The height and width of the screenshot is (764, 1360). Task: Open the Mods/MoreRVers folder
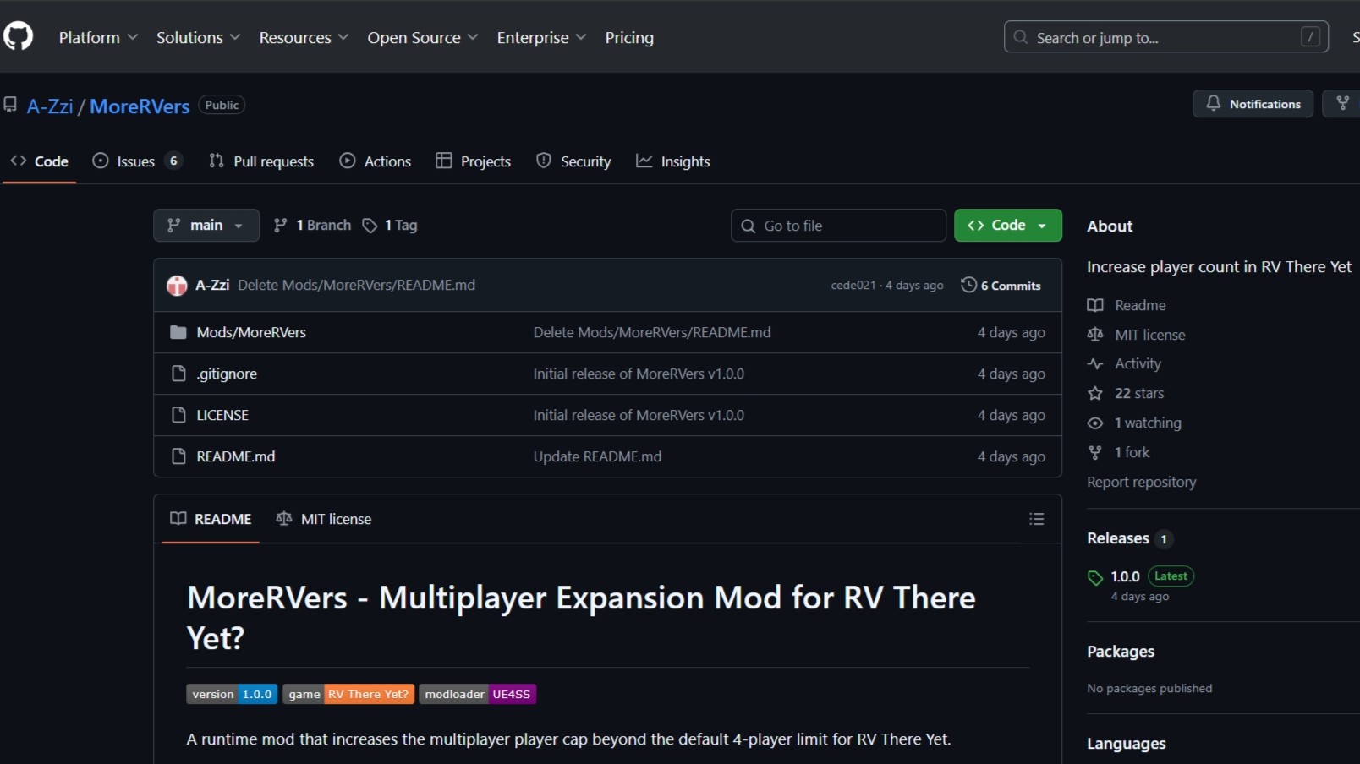[x=250, y=332]
